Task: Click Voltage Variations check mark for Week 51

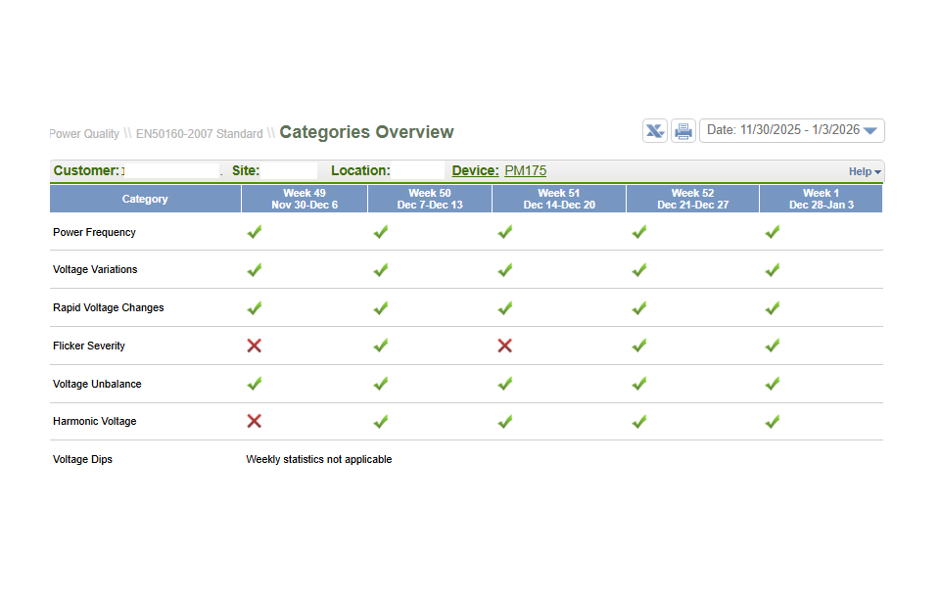Action: click(504, 270)
